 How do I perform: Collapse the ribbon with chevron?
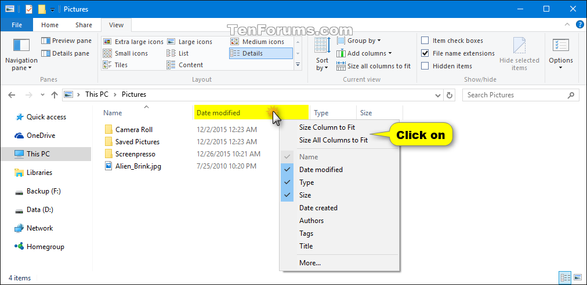coord(567,25)
